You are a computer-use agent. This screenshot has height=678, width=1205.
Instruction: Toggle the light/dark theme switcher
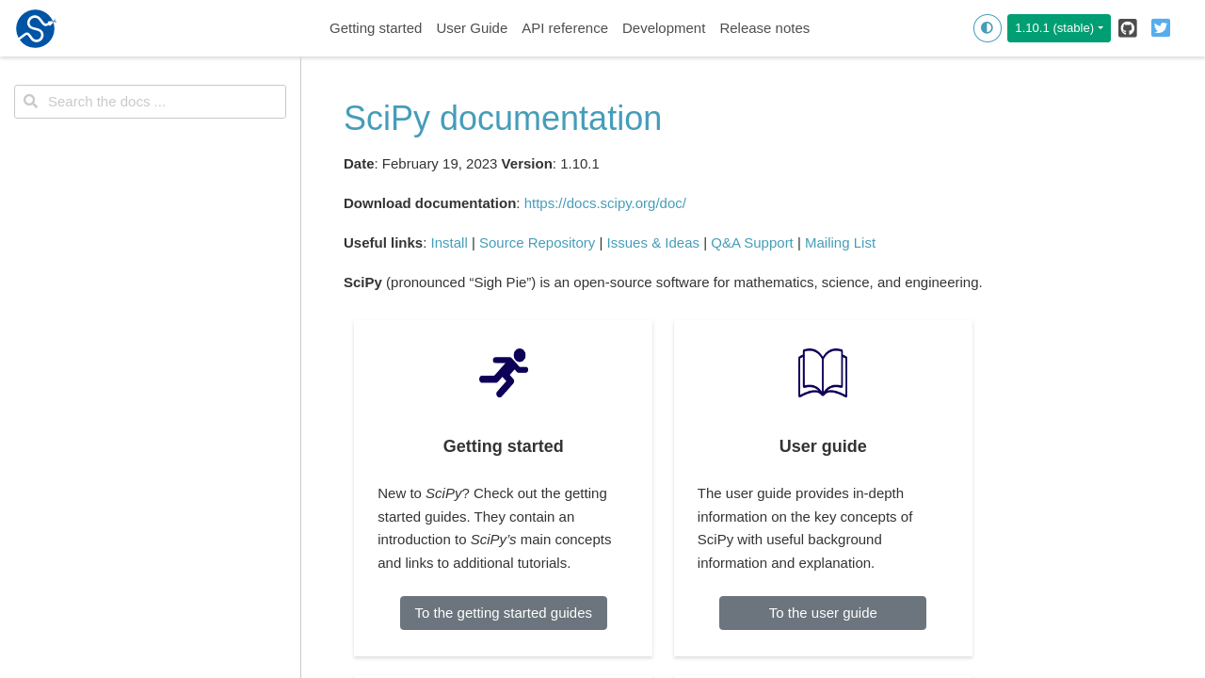pyautogui.click(x=988, y=28)
